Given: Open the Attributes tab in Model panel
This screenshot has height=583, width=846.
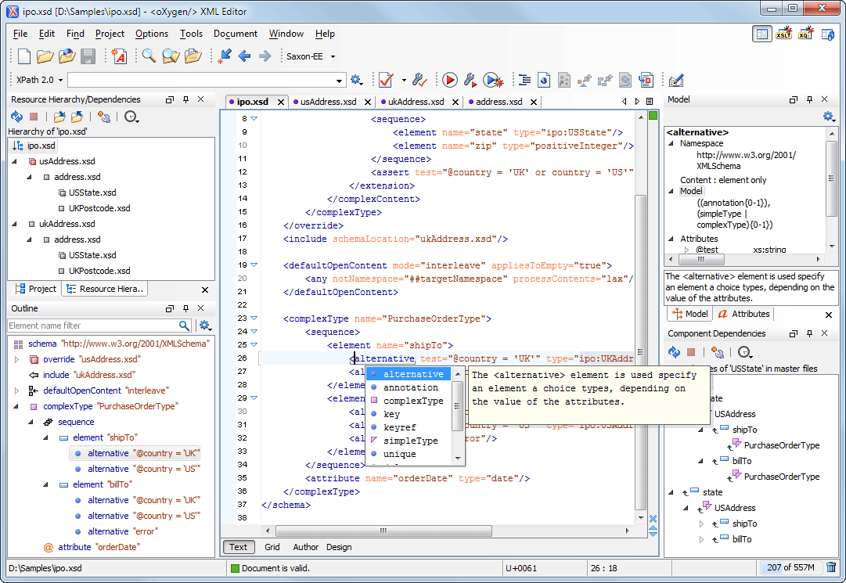Looking at the screenshot, I should (x=743, y=314).
